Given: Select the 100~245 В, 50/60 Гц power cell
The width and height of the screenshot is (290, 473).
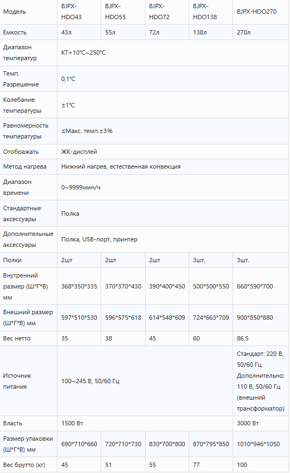Looking at the screenshot, I should click(145, 381).
